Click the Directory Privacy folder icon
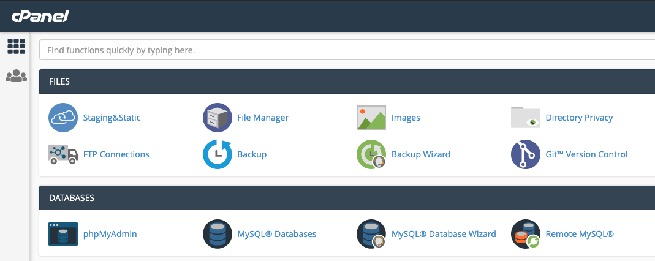 526,118
